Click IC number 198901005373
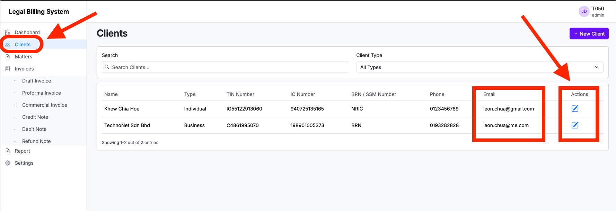The height and width of the screenshot is (211, 616). [307, 125]
